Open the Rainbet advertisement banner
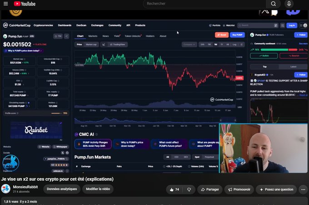Viewport: 309px width, 205px height. coord(36,130)
